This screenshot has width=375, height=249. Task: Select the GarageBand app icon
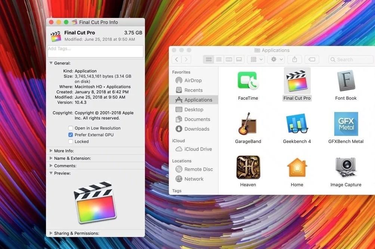pyautogui.click(x=248, y=124)
